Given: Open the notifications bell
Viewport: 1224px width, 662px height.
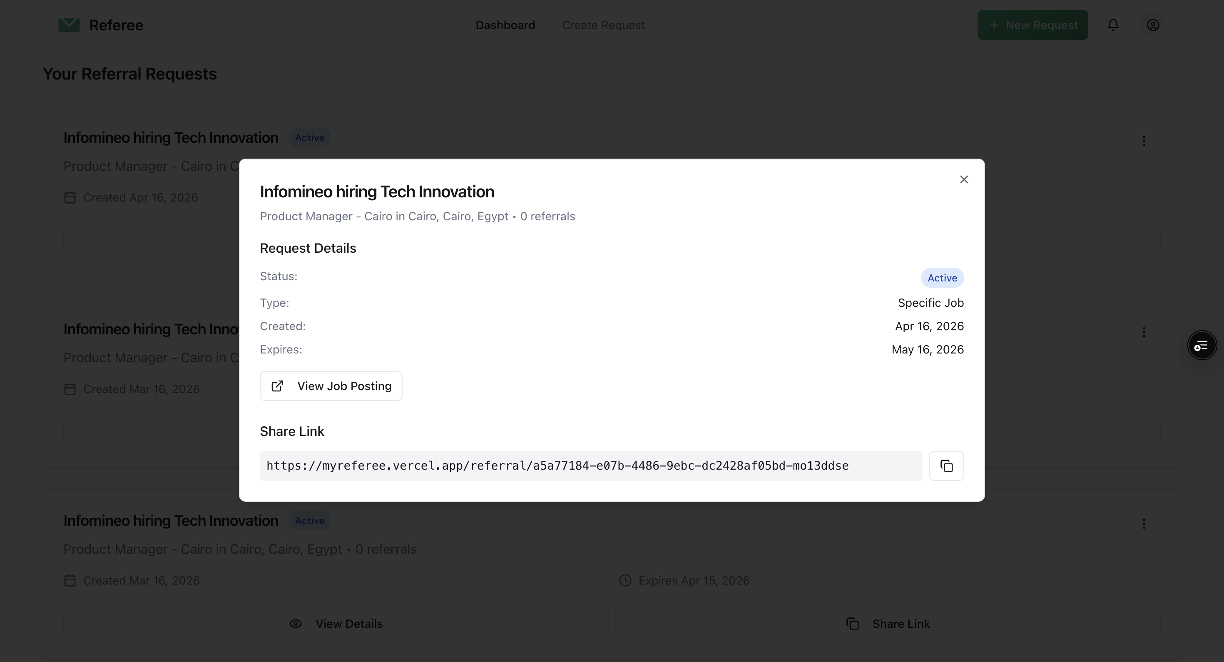Looking at the screenshot, I should click(1113, 25).
